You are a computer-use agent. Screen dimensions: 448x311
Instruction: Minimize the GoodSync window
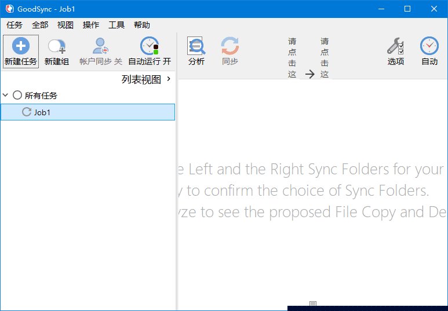381,9
